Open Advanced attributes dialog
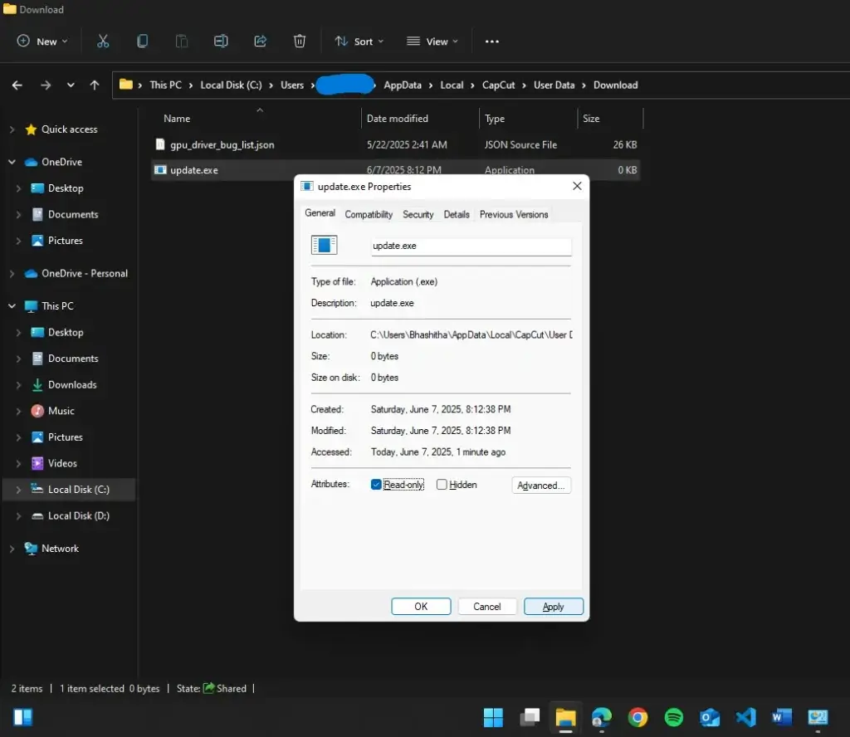 click(x=541, y=486)
